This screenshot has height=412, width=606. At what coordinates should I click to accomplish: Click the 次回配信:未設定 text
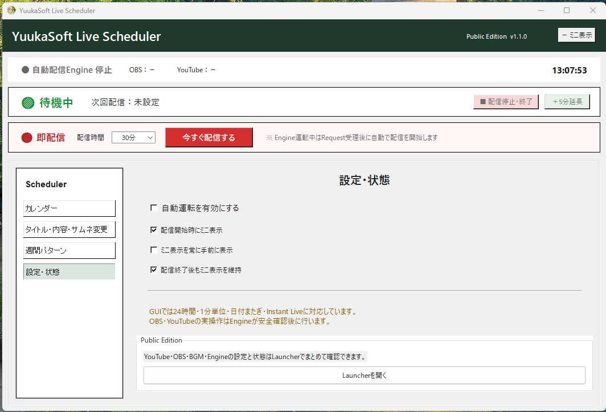point(125,102)
